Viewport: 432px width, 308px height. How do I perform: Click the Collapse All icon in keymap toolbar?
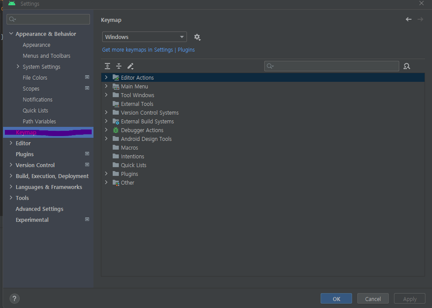[119, 66]
